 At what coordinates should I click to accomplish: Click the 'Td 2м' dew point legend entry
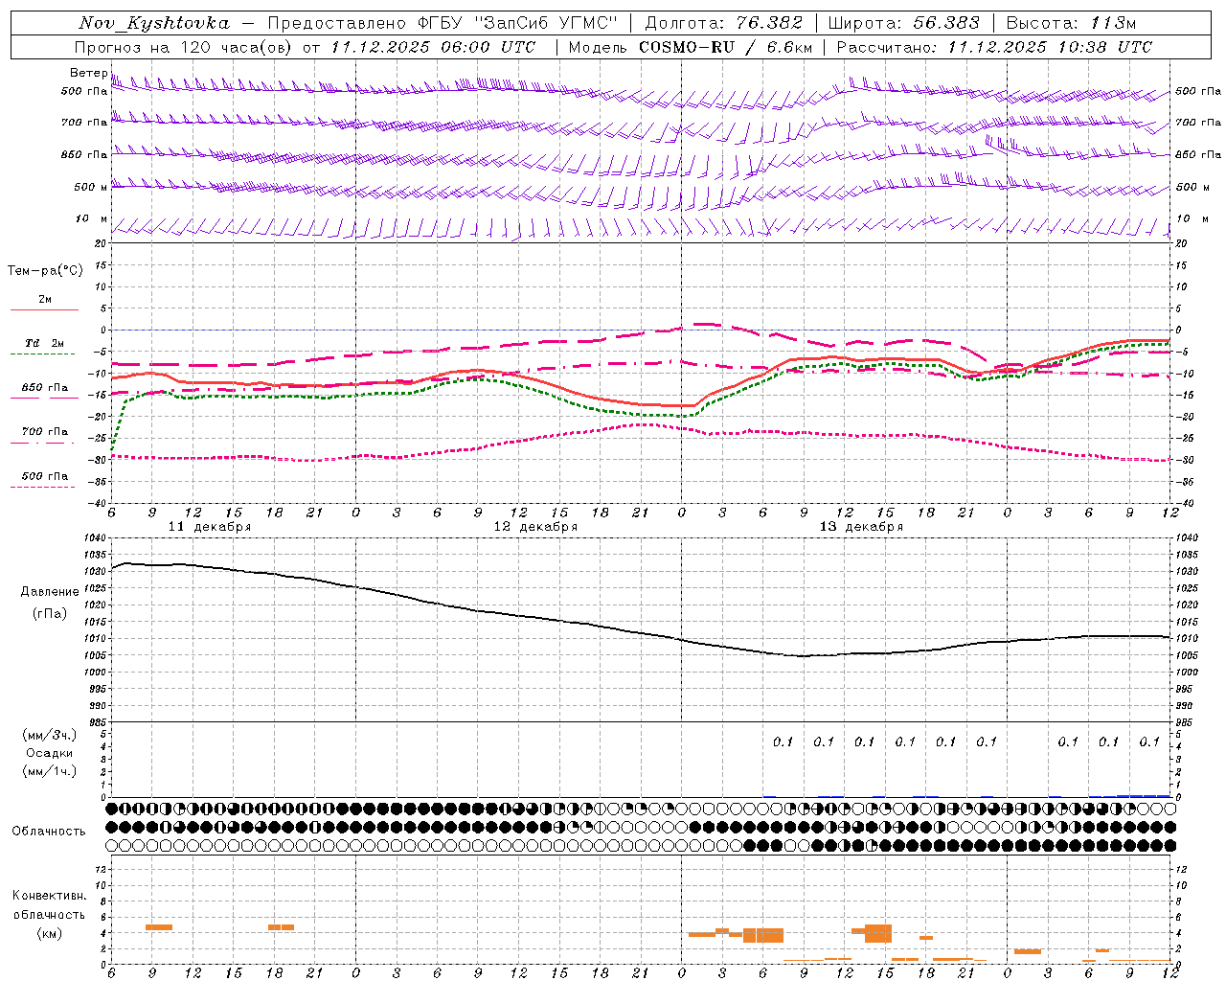[44, 343]
